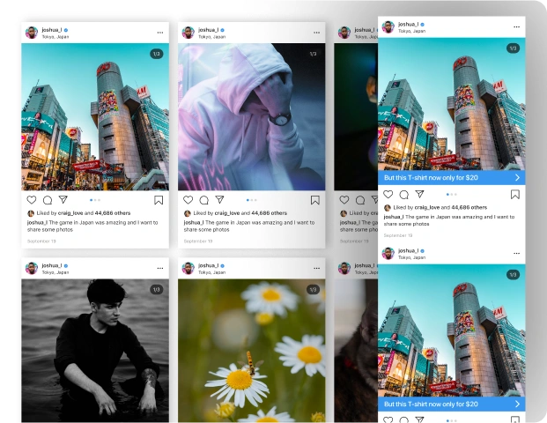
Task: Click caption text under bannerless Shibuya post
Action: point(92,226)
